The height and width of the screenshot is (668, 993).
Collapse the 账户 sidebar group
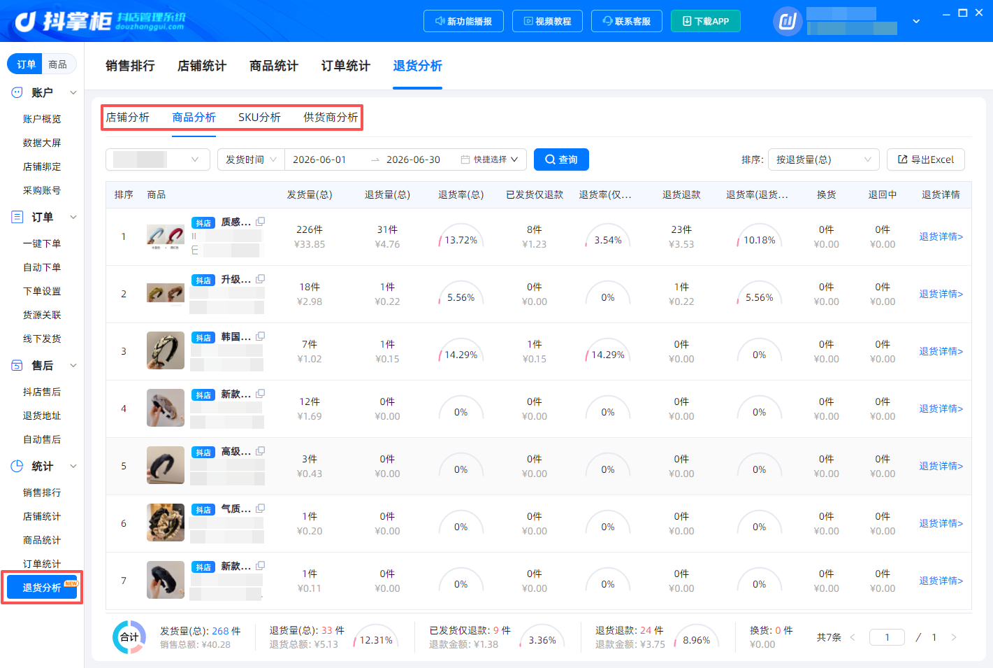(73, 92)
